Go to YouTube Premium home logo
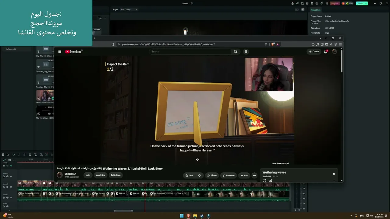This screenshot has width=390, height=219. coord(74,52)
